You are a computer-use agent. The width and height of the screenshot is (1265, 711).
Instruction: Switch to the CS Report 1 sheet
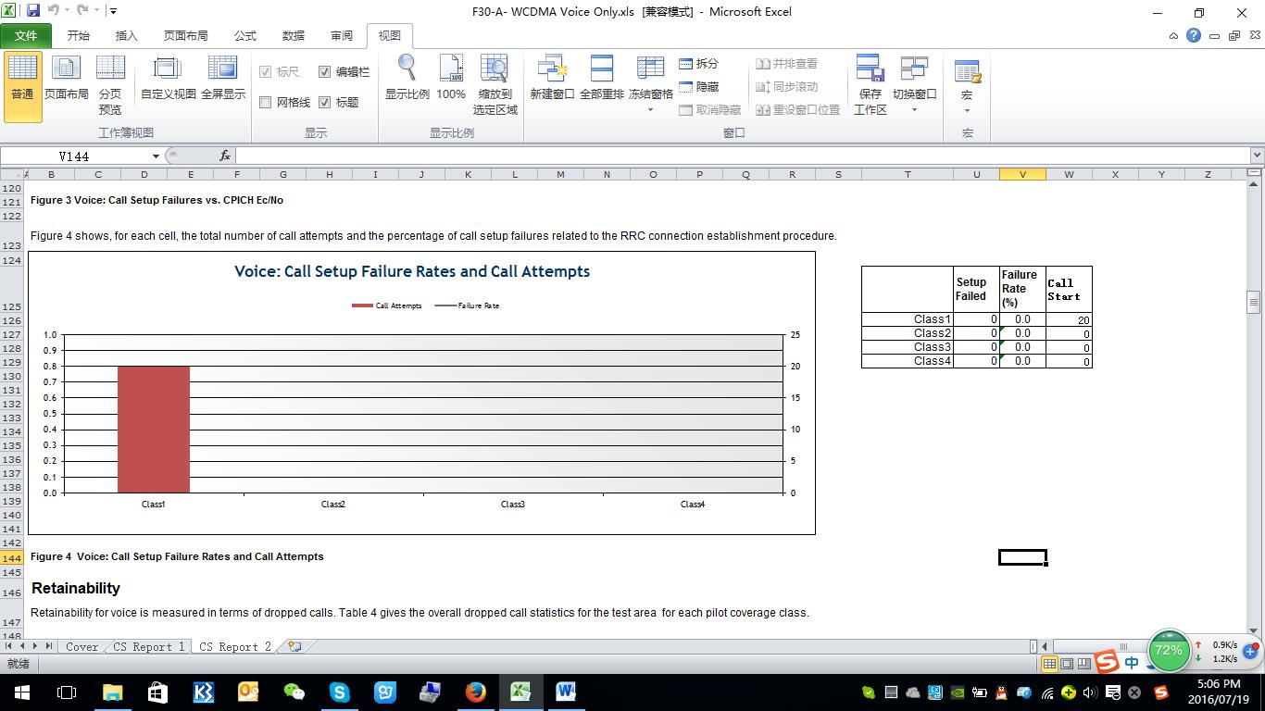pos(148,647)
